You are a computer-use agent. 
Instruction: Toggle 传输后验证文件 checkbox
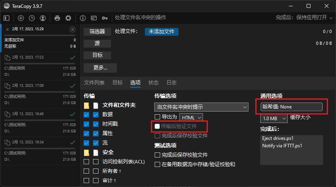[157, 126]
